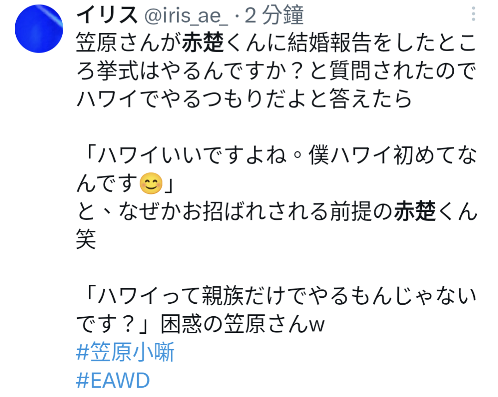
Task: Click the text 困惑の笠原さんw
Action: 243,324
